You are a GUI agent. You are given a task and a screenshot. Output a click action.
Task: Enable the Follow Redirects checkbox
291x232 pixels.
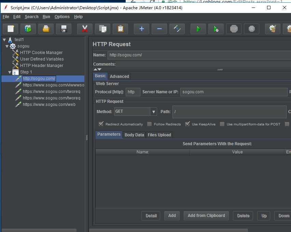pos(149,124)
